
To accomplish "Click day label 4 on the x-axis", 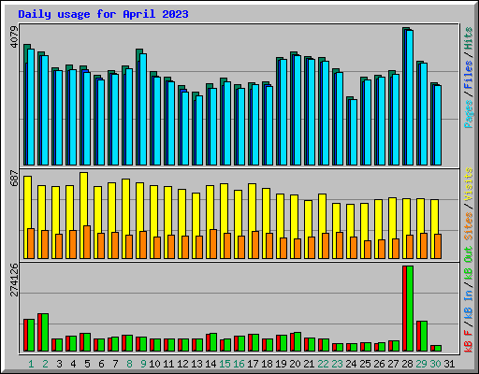I will click(x=73, y=364).
